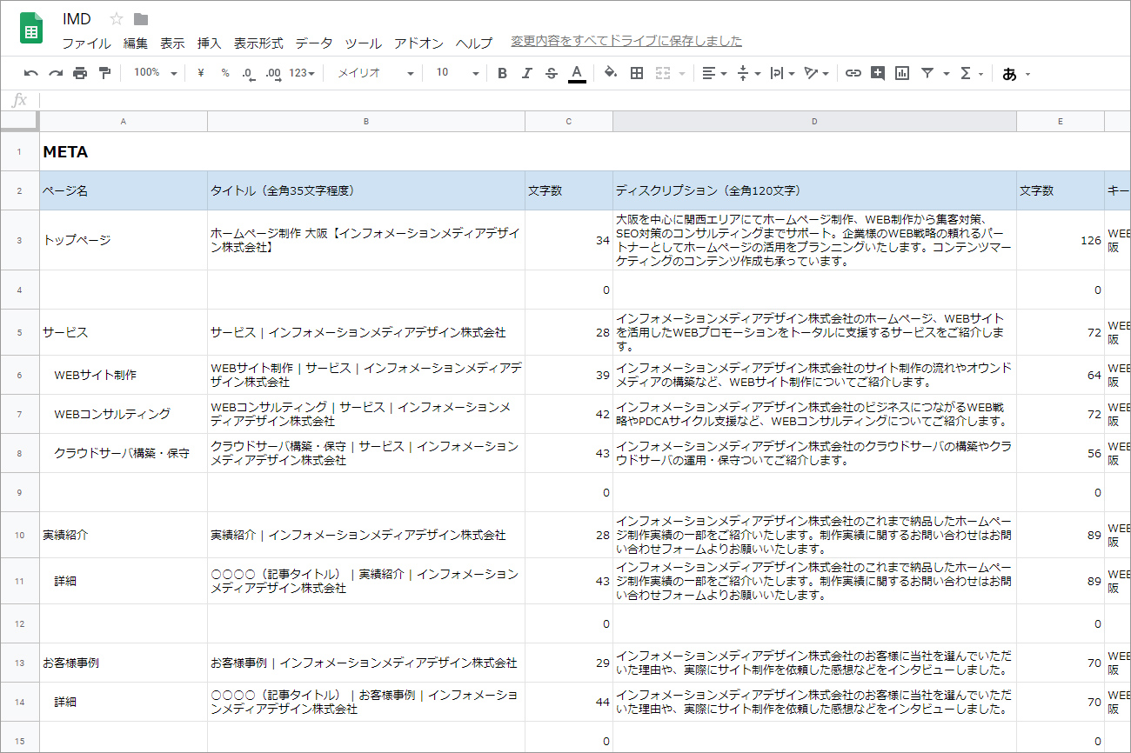Insert a link with chain icon
This screenshot has width=1131, height=753.
pos(853,73)
